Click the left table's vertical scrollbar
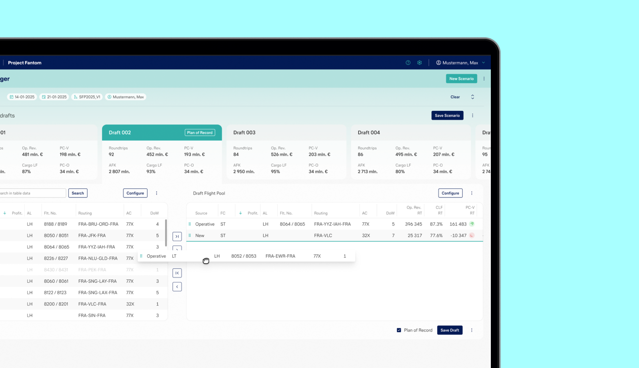This screenshot has height=368, width=639. 166,232
